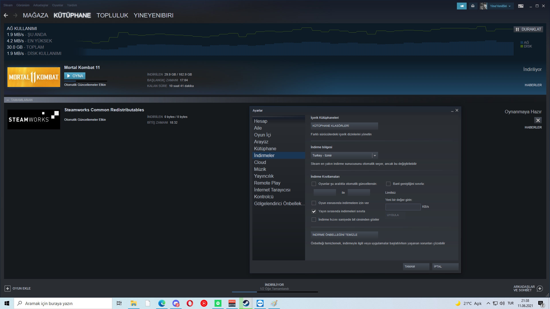Click the YineYeniBiri profile avatar
This screenshot has height=309, width=550.
(484, 6)
